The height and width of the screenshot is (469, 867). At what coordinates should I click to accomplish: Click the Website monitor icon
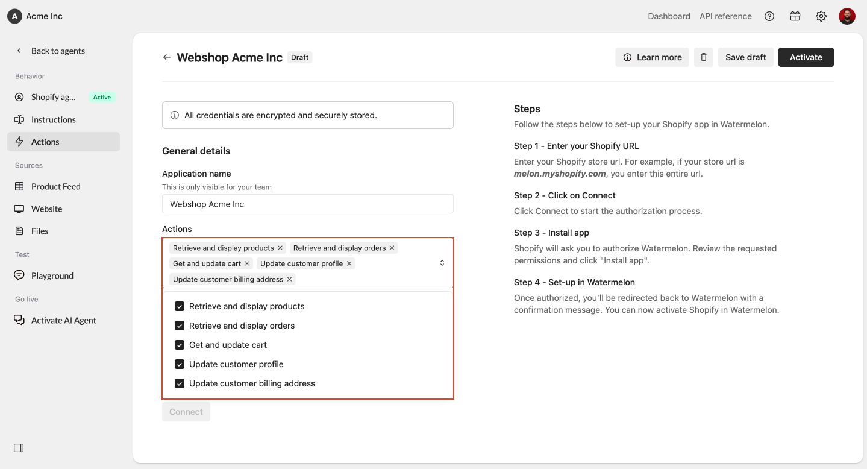[19, 209]
